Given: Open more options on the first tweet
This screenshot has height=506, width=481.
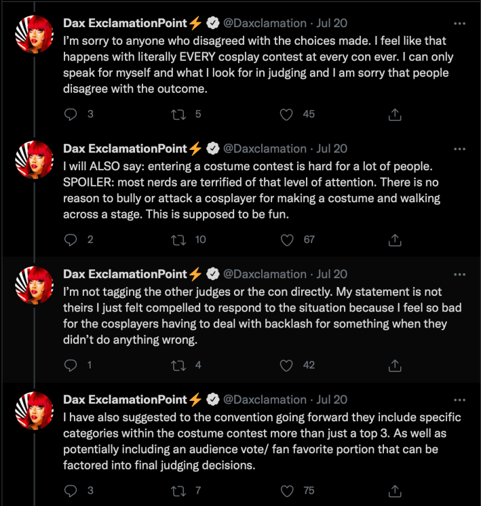Looking at the screenshot, I should (x=460, y=23).
